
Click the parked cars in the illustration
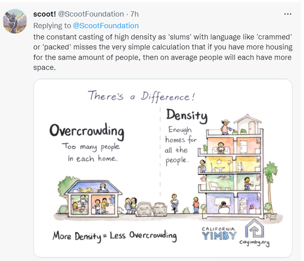coord(152,209)
